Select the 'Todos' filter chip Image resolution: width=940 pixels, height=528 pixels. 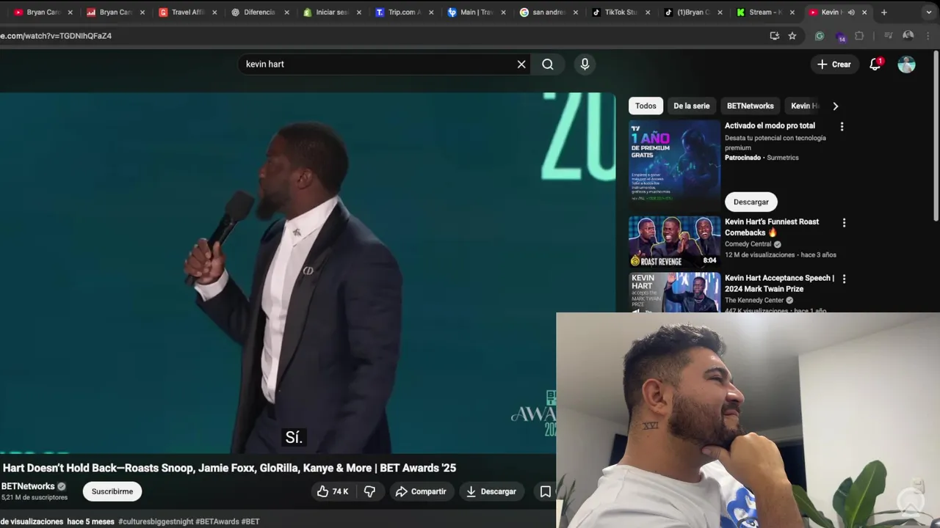pyautogui.click(x=646, y=106)
